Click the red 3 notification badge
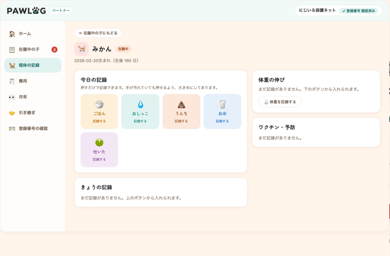Image resolution: width=390 pixels, height=256 pixels. tap(55, 49)
